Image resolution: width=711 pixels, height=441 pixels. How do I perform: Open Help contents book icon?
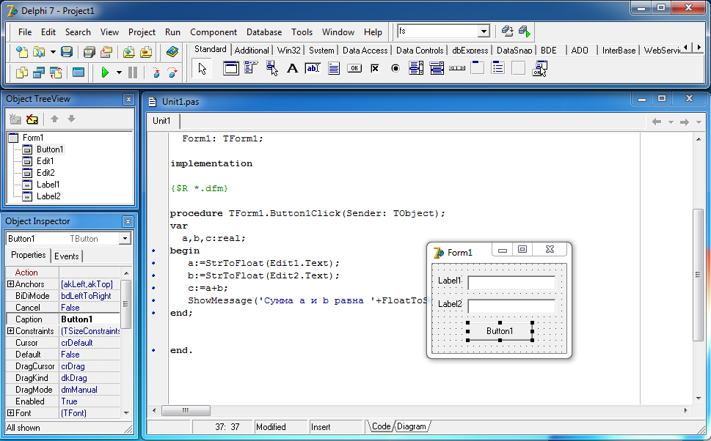pos(172,52)
